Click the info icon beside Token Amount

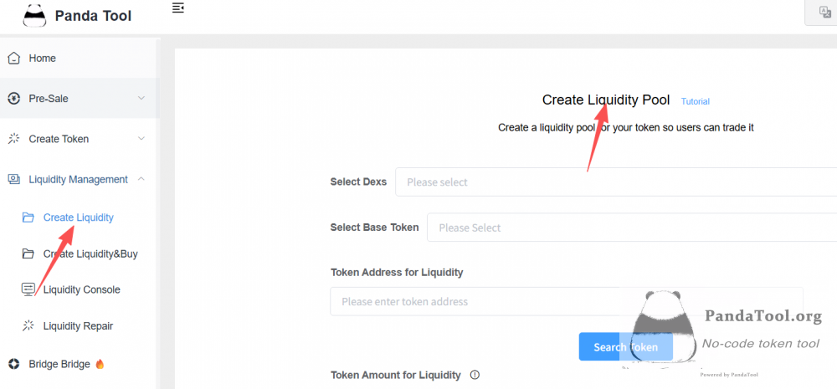point(475,375)
